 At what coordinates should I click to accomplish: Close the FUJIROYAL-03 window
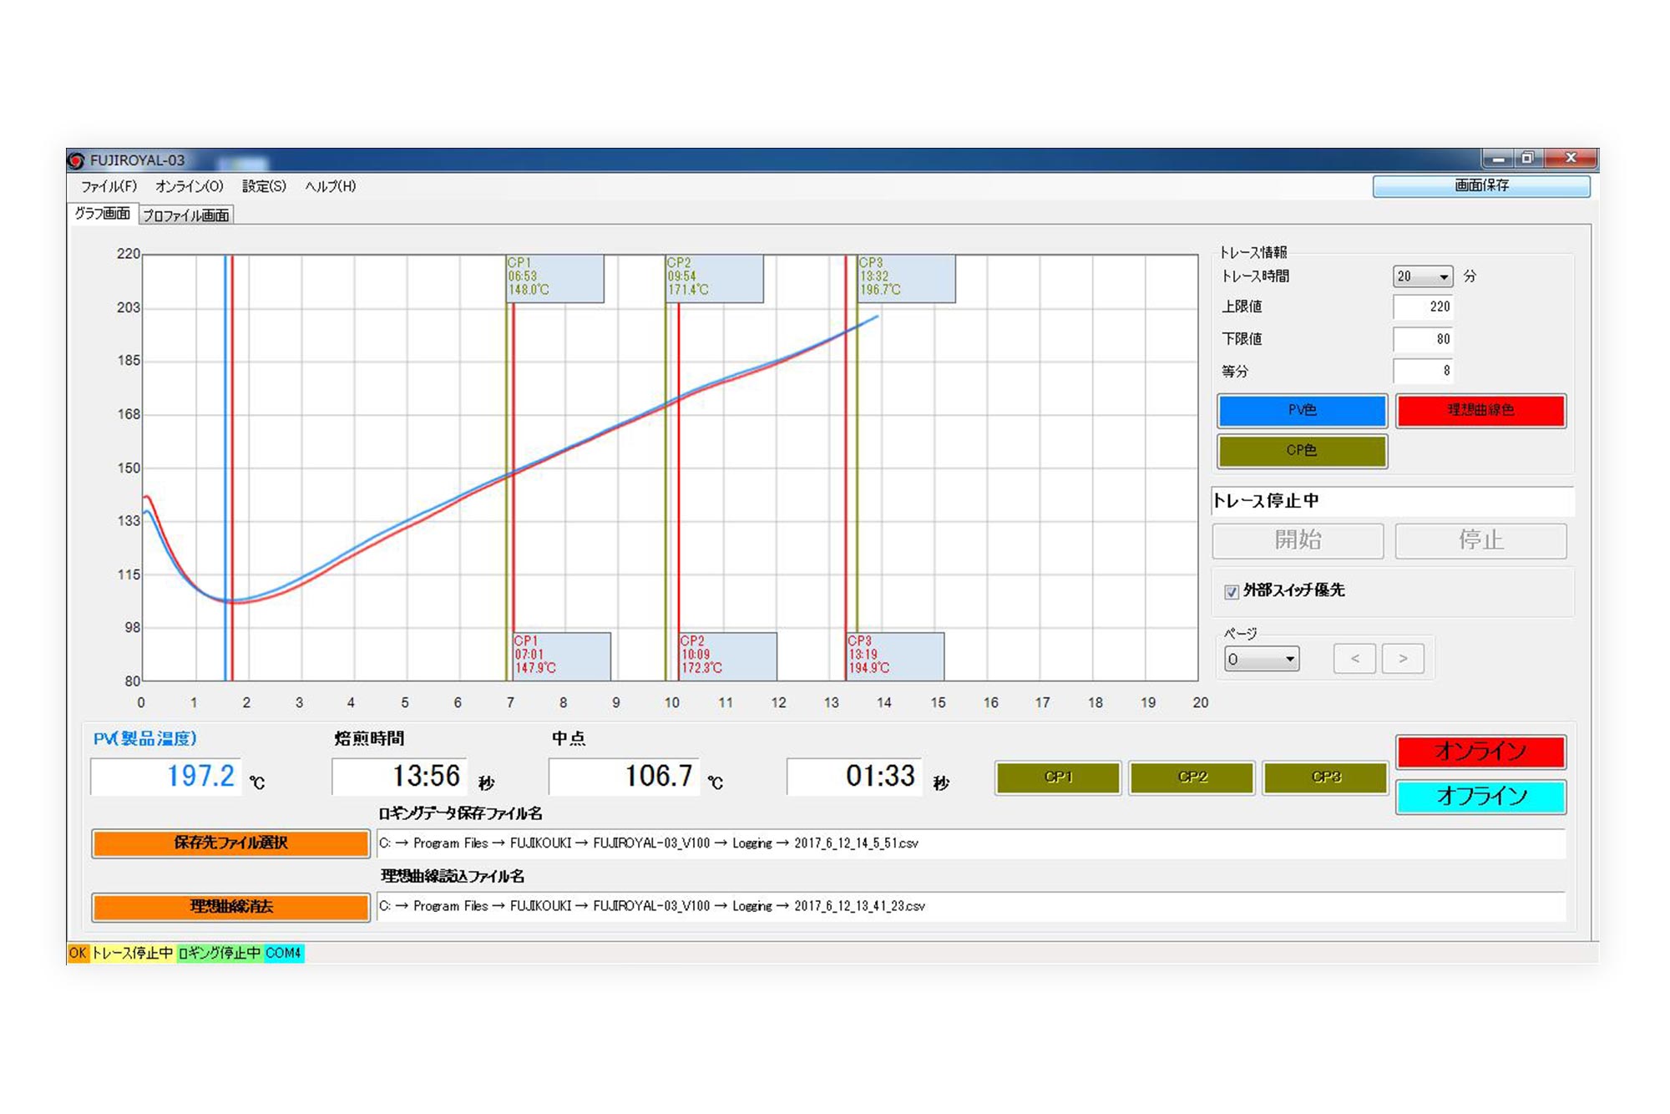1570,159
